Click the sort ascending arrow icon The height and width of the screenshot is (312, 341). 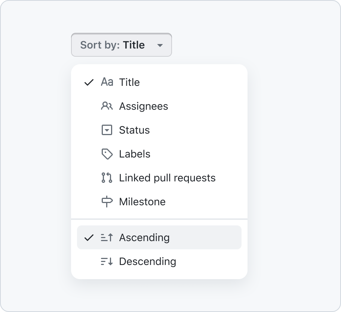click(x=107, y=237)
